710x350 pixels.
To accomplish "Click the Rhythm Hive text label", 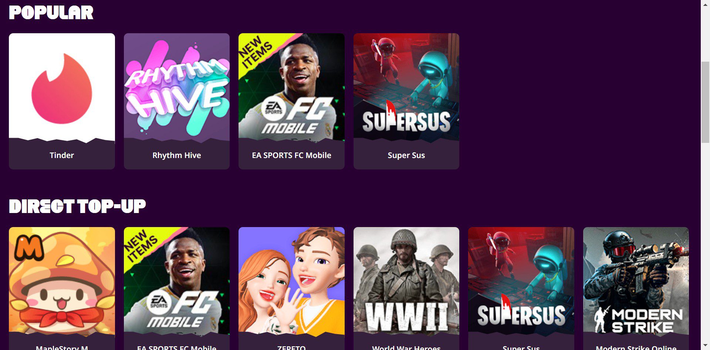I will [x=177, y=155].
